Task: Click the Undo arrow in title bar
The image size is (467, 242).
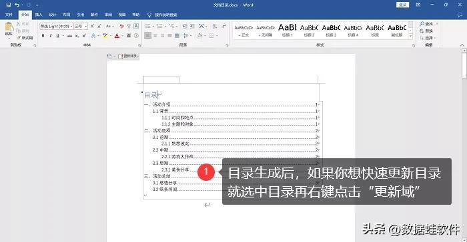Action: pyautogui.click(x=17, y=5)
